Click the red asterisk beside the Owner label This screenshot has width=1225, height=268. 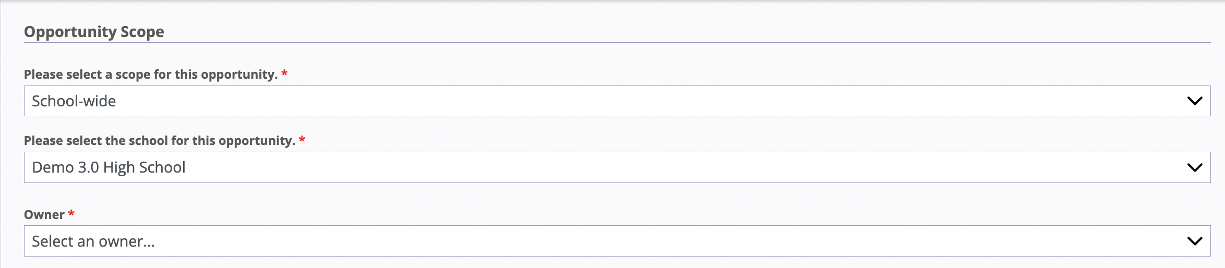pos(71,214)
